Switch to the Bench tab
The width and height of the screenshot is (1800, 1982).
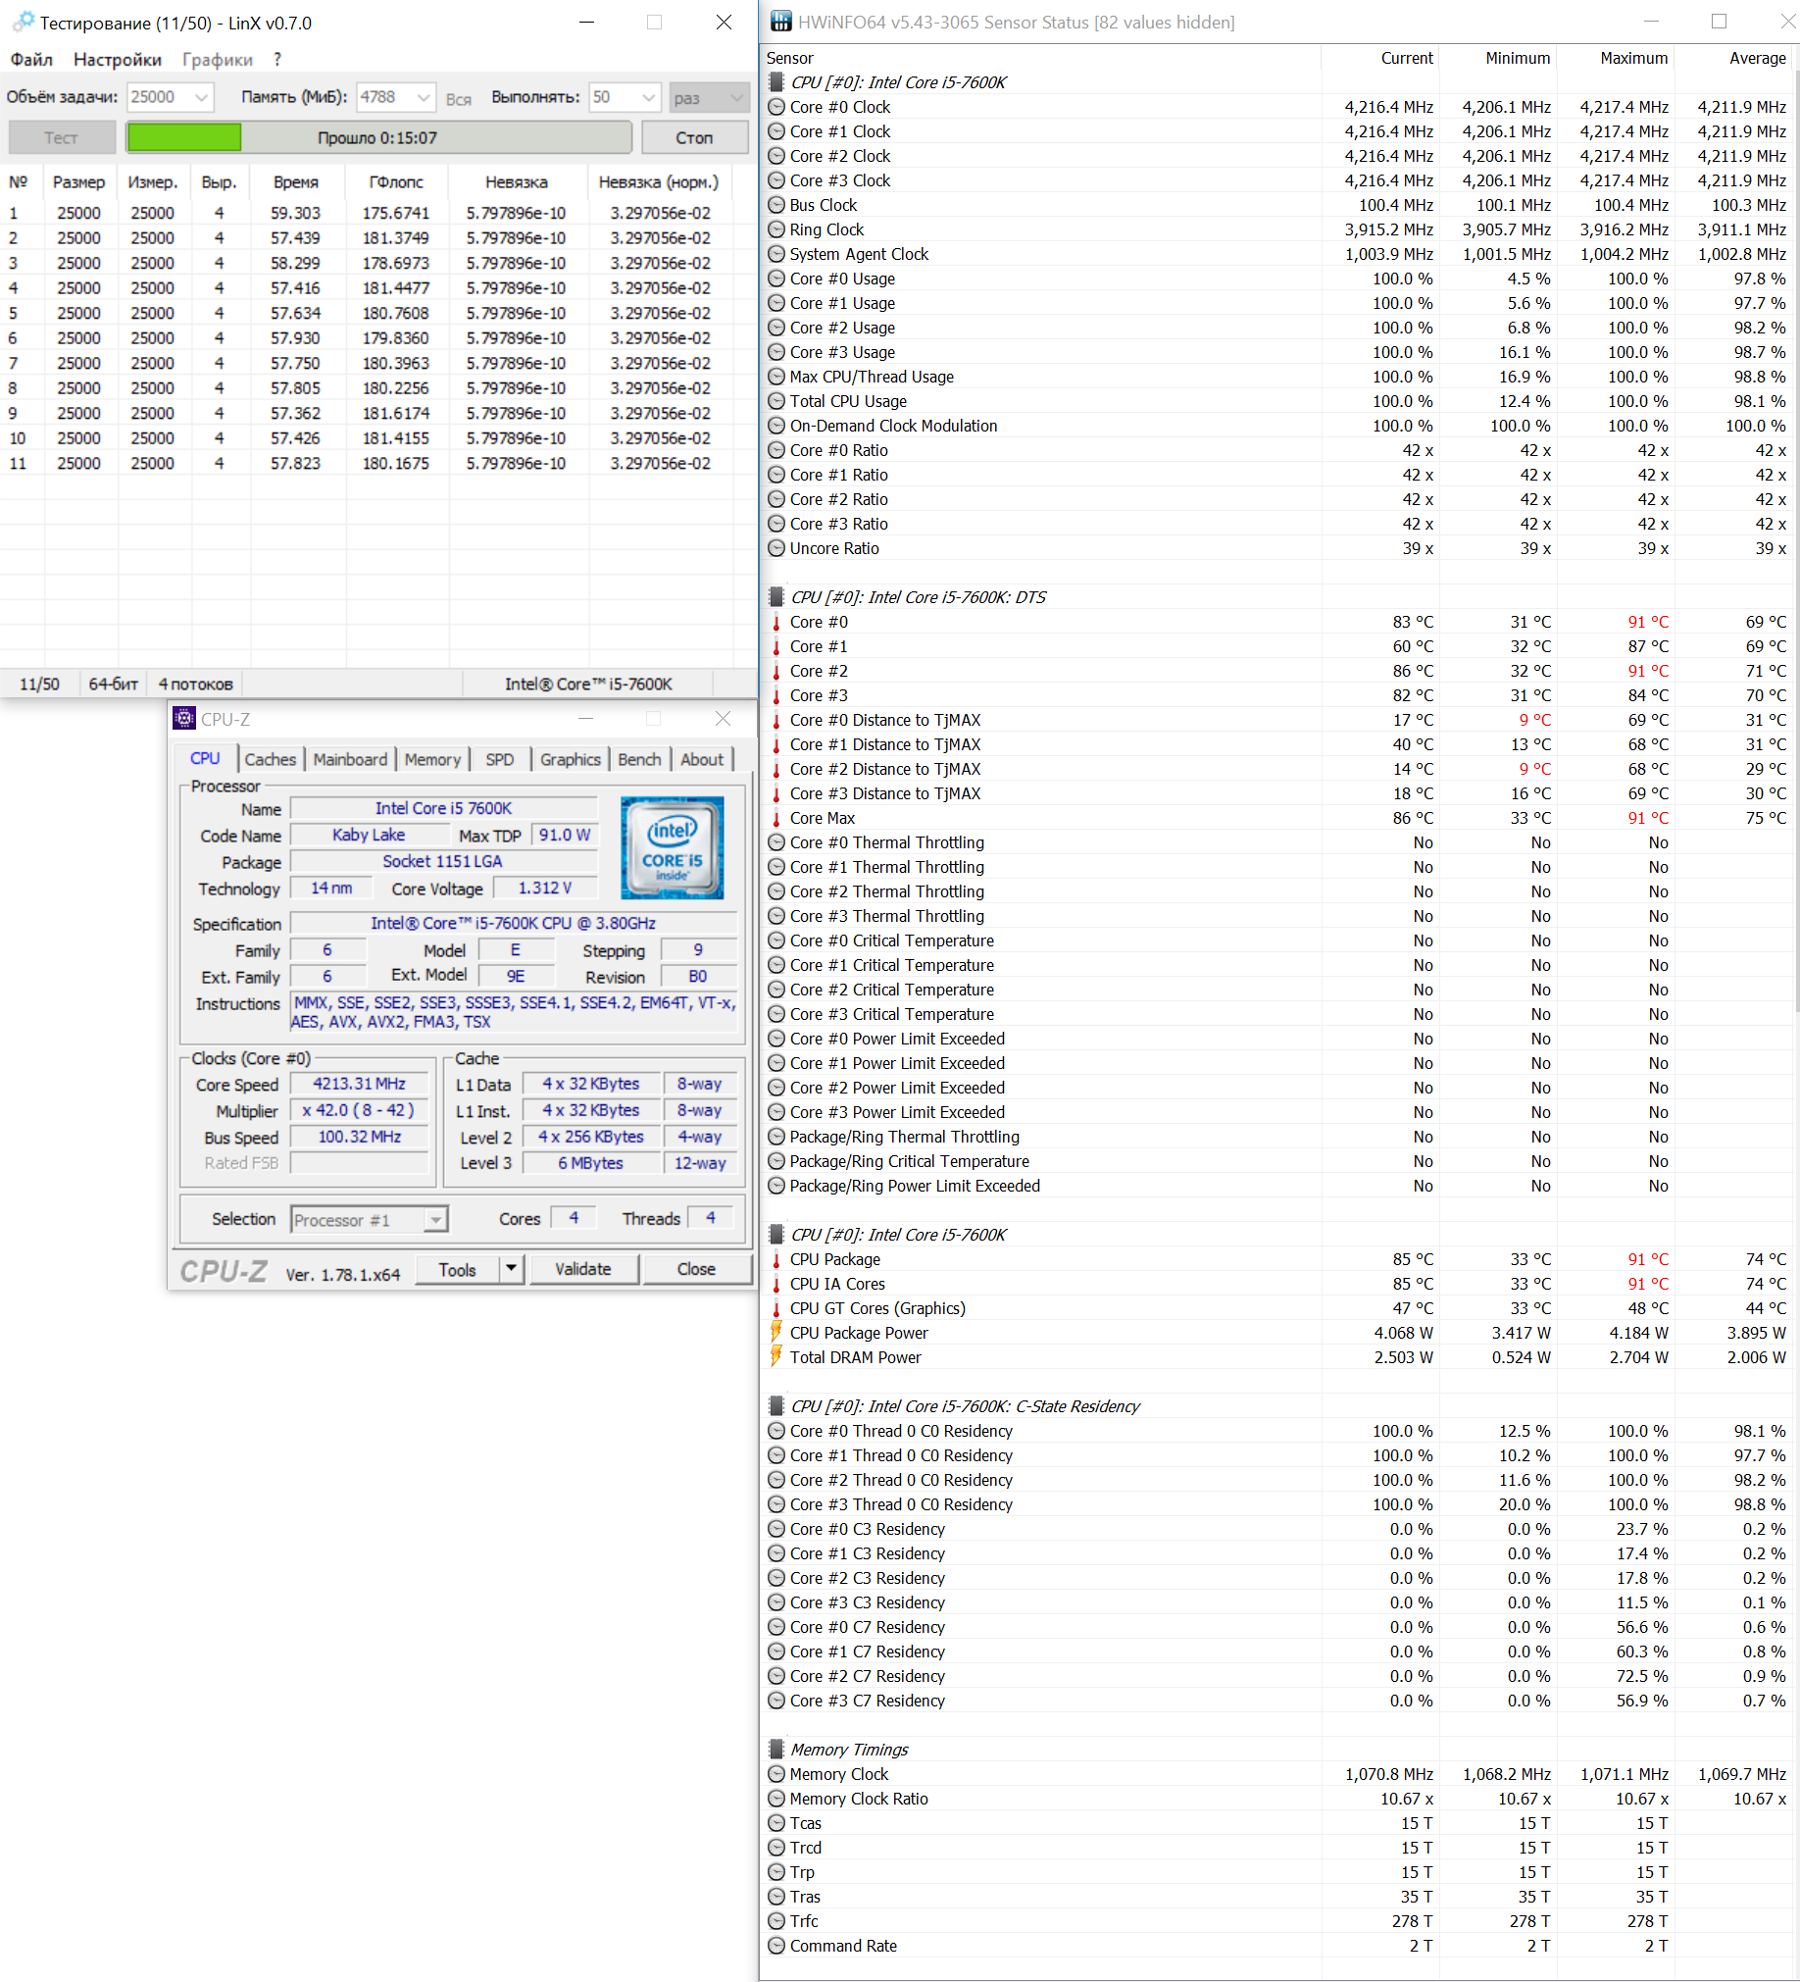pyautogui.click(x=639, y=760)
